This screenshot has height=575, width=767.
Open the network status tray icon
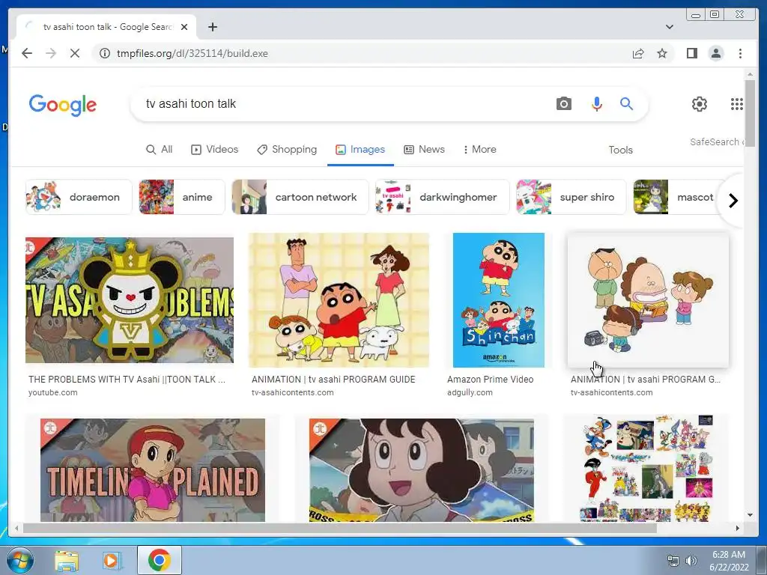(x=673, y=561)
